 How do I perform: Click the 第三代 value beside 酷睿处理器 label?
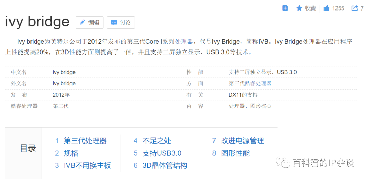point(61,106)
